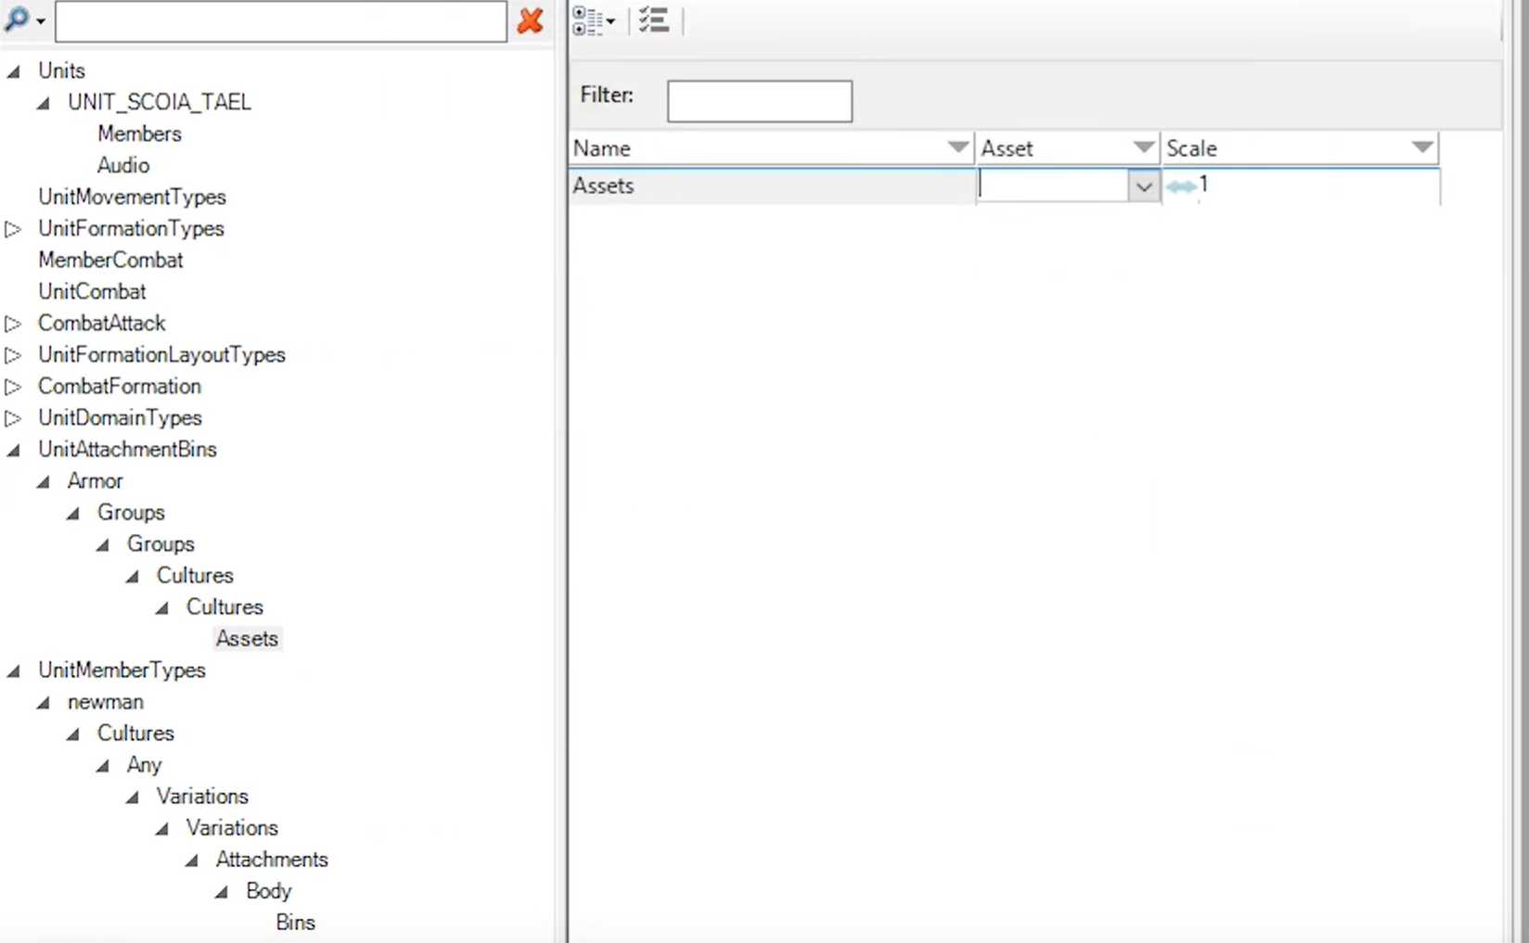The width and height of the screenshot is (1529, 943).
Task: Expand the UnitDomainTypes node
Action: [x=13, y=418]
